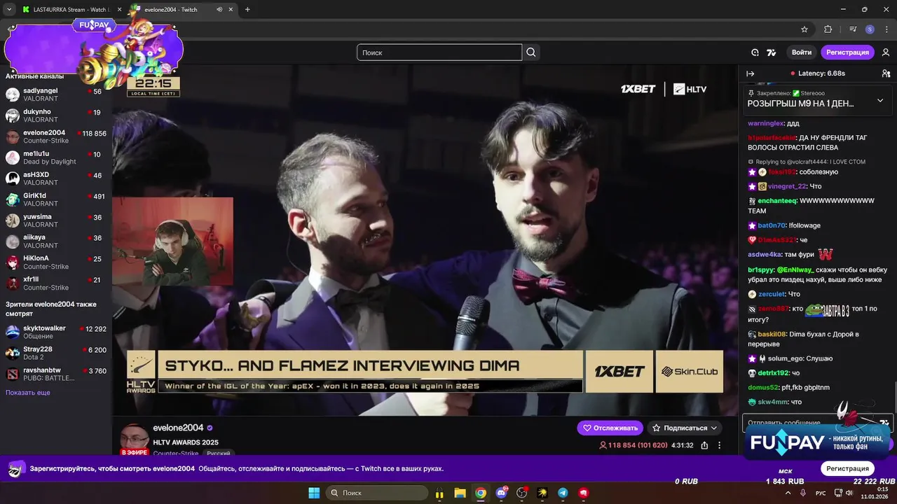Open sadiyangel channel in sidebar
This screenshot has height=504, width=897.
[55, 94]
